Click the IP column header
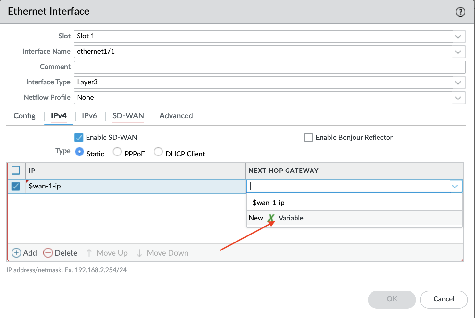 135,171
